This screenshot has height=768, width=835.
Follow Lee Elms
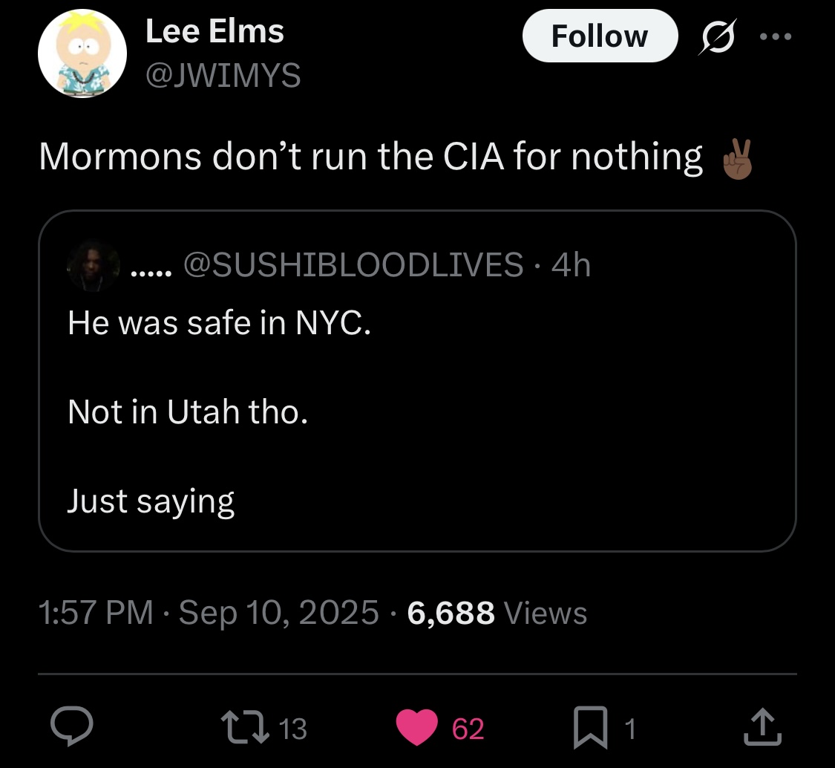point(599,36)
